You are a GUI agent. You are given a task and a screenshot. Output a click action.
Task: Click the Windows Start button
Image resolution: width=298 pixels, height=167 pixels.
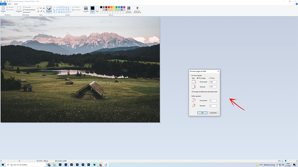pos(3,165)
